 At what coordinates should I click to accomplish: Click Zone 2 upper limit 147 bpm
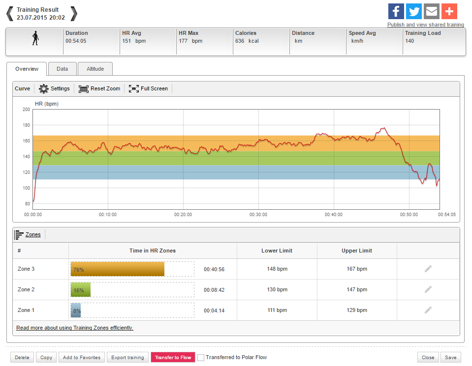[x=357, y=290]
